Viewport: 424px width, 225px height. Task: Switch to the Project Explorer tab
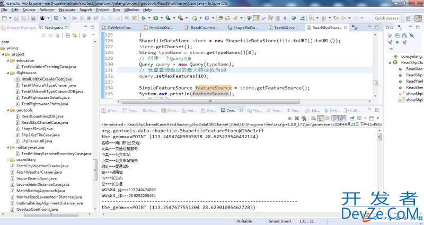[19, 28]
